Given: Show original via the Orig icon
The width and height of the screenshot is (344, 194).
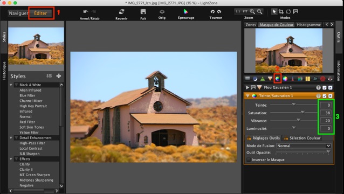Looking at the screenshot, I should [162, 12].
